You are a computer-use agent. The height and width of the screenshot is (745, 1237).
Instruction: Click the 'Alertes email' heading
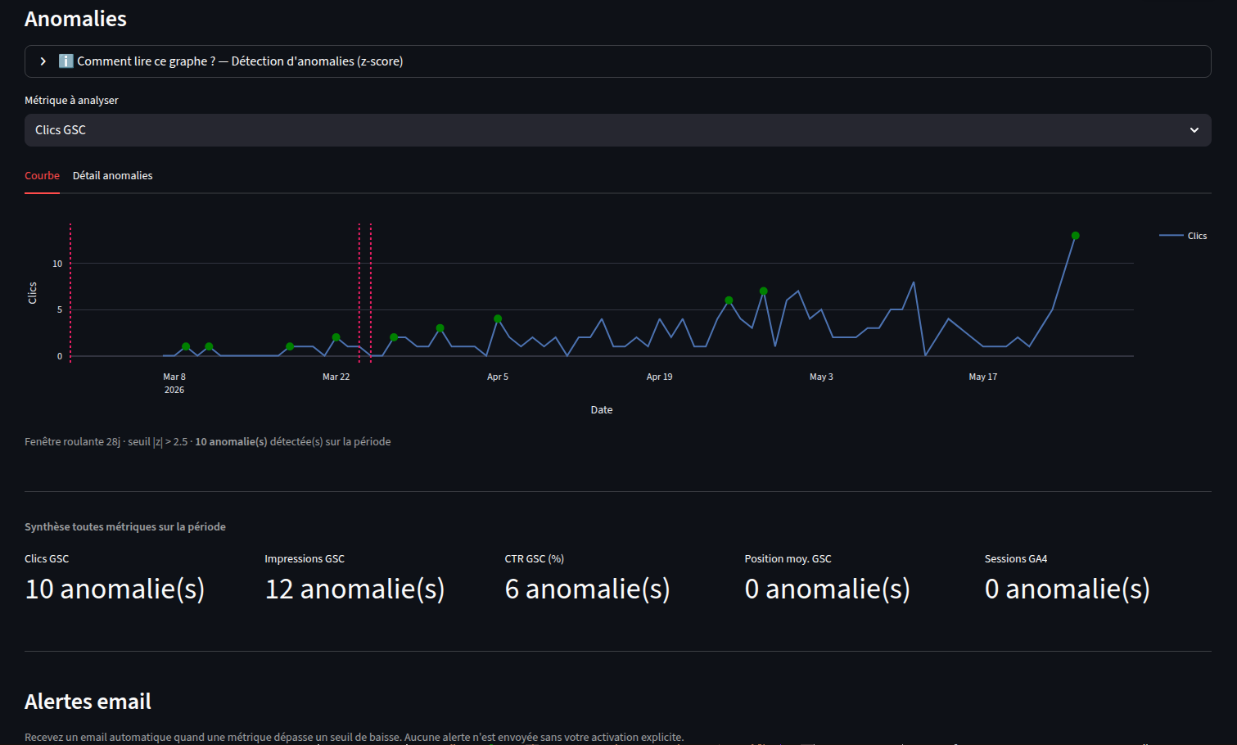(x=88, y=702)
